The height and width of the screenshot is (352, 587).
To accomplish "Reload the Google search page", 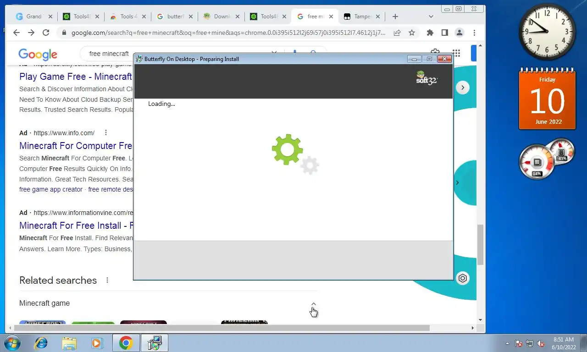I will pyautogui.click(x=46, y=33).
